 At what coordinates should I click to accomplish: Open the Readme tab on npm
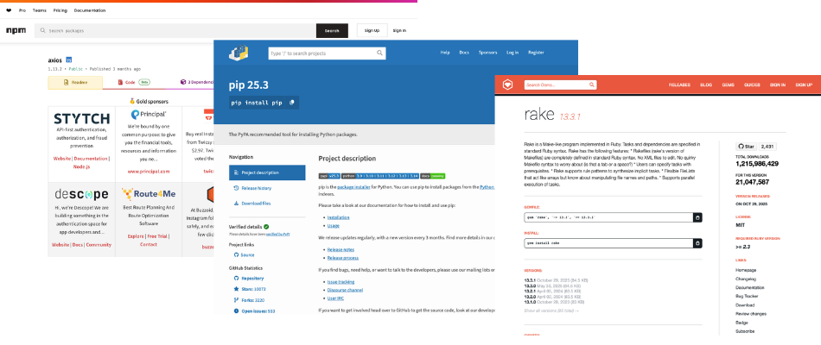(x=75, y=83)
